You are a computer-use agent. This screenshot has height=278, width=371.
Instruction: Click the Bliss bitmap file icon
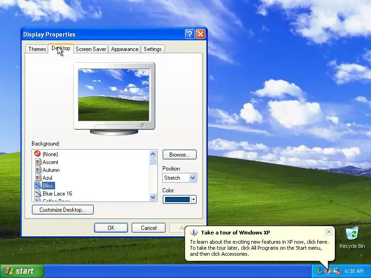38,185
